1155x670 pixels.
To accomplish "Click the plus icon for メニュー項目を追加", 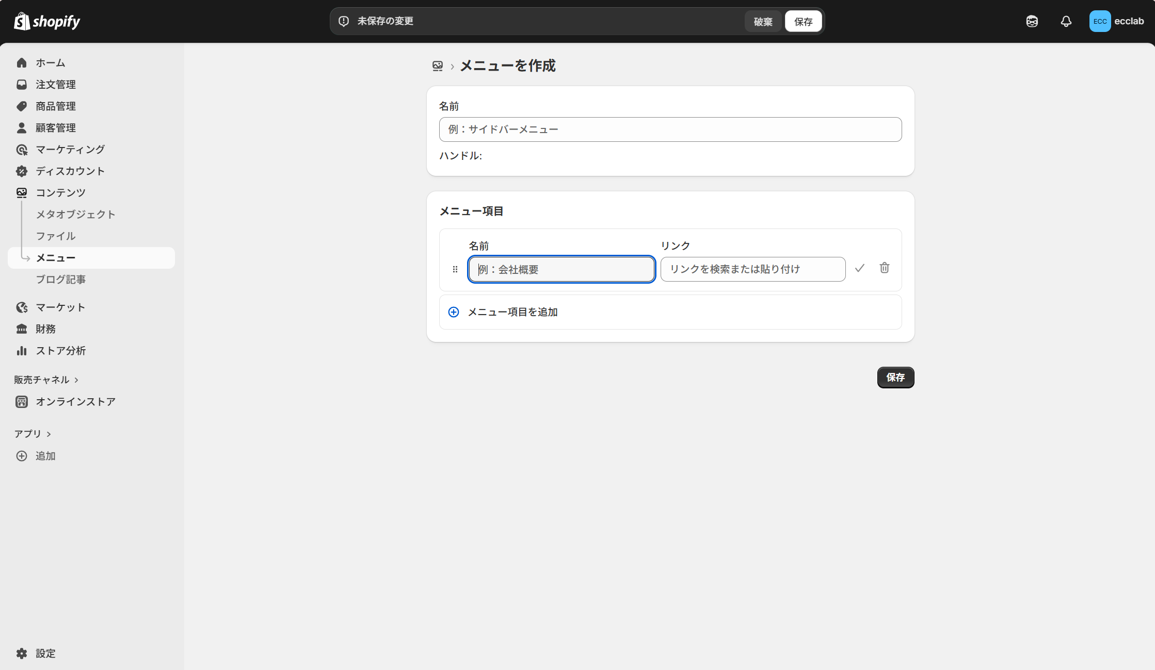I will pos(453,312).
